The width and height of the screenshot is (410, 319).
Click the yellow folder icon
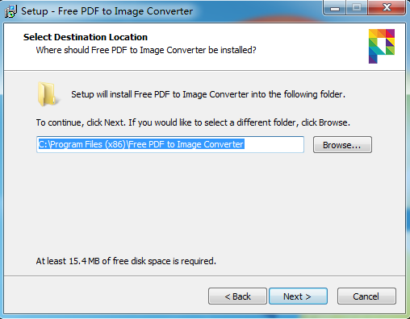click(48, 94)
